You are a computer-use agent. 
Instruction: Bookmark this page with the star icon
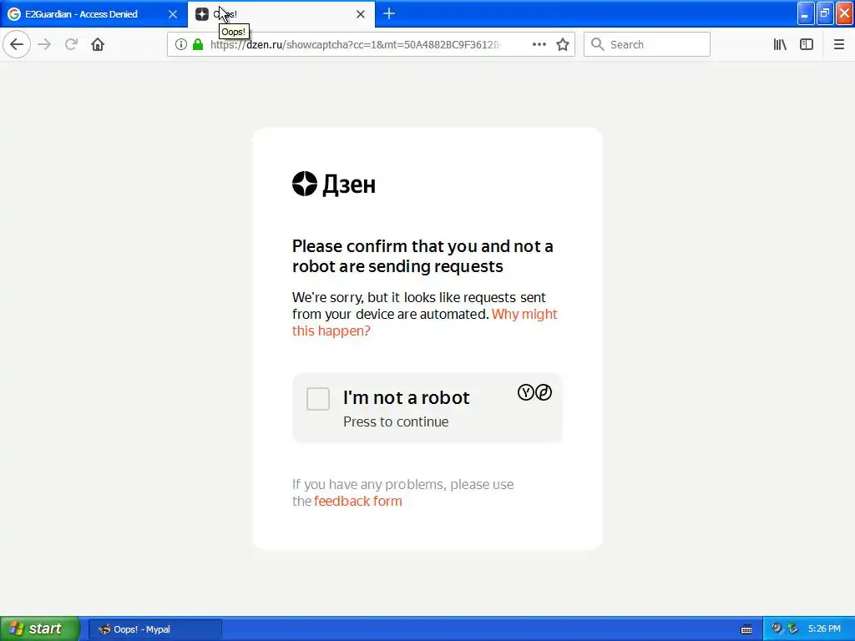(x=563, y=44)
